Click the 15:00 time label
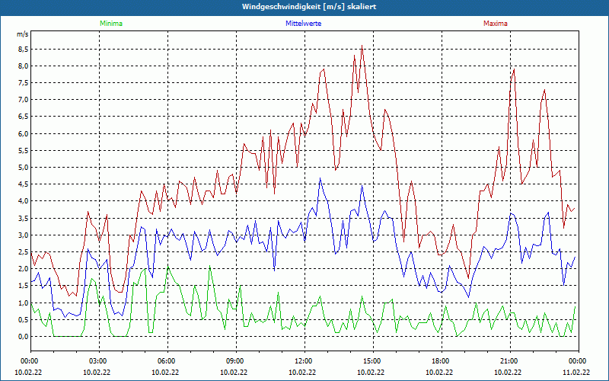 pos(373,361)
